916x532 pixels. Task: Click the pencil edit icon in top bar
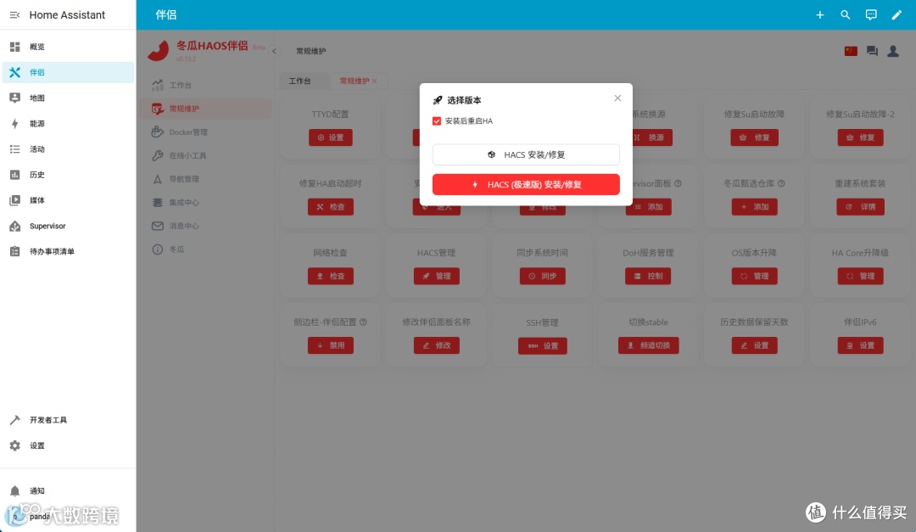(896, 14)
